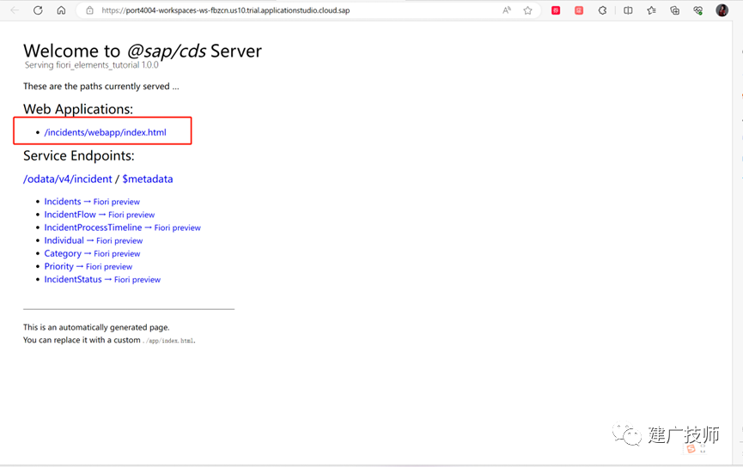Open the Favorites list icon
Screen dimensions: 743x467
652,10
